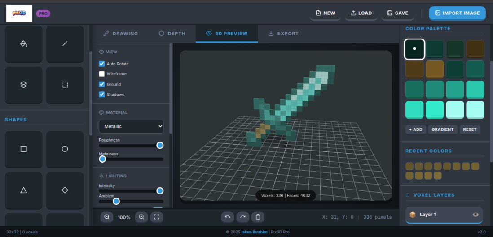The image size is (493, 237).
Task: Adjust the lighting Intensity slider
Action: [160, 191]
